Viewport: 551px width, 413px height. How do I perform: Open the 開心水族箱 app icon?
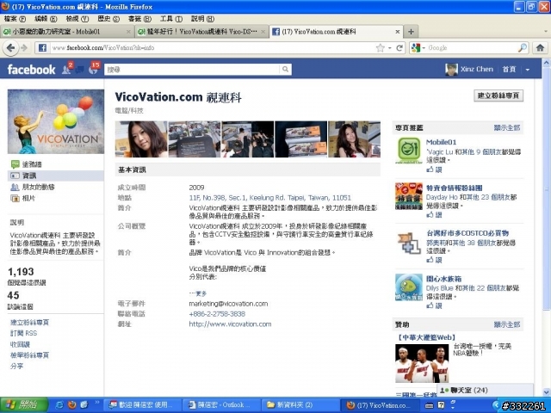click(x=409, y=287)
